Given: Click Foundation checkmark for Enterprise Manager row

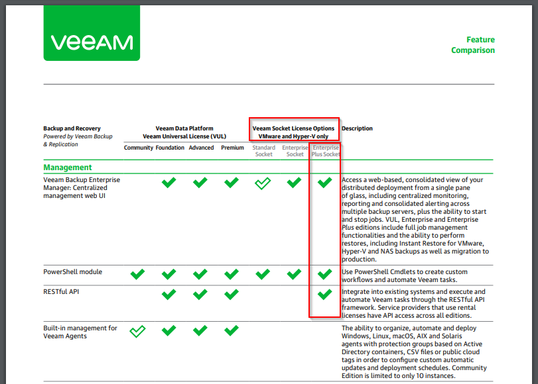Looking at the screenshot, I should pos(168,183).
